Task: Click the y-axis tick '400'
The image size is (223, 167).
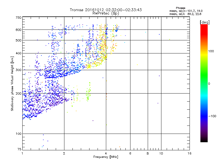Action: click(x=18, y=53)
